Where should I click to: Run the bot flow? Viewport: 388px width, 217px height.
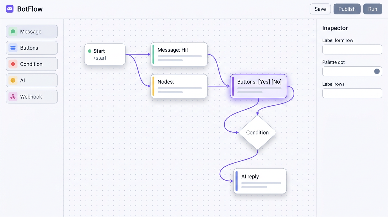372,9
